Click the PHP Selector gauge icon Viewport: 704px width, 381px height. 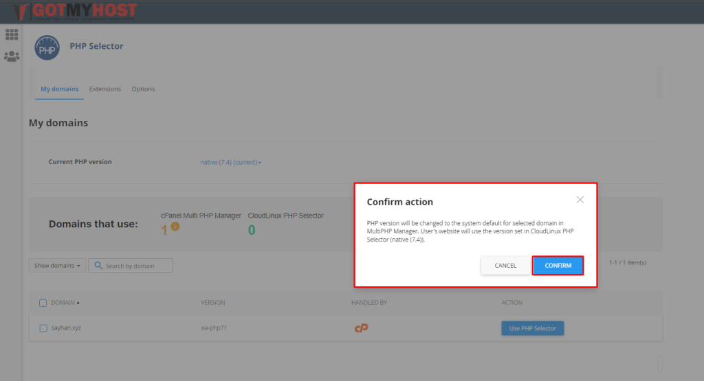[x=47, y=48]
